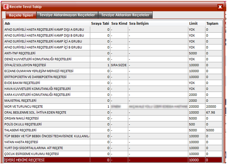Sort by Toplam column header
The width and height of the screenshot is (227, 164).
pyautogui.click(x=214, y=23)
